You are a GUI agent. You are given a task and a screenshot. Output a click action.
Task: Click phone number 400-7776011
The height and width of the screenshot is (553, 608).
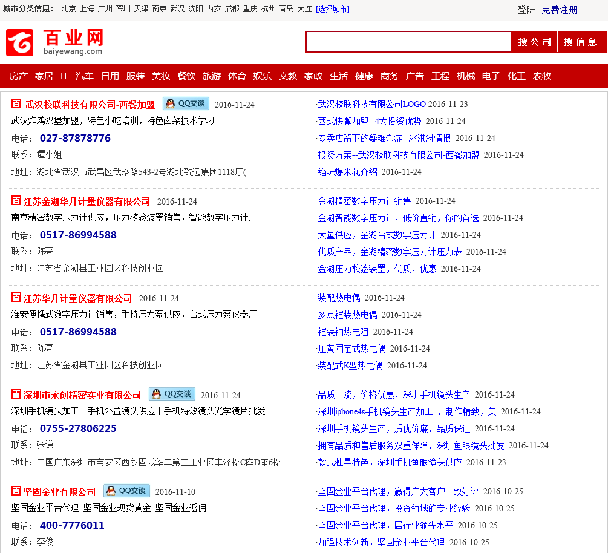pos(72,525)
